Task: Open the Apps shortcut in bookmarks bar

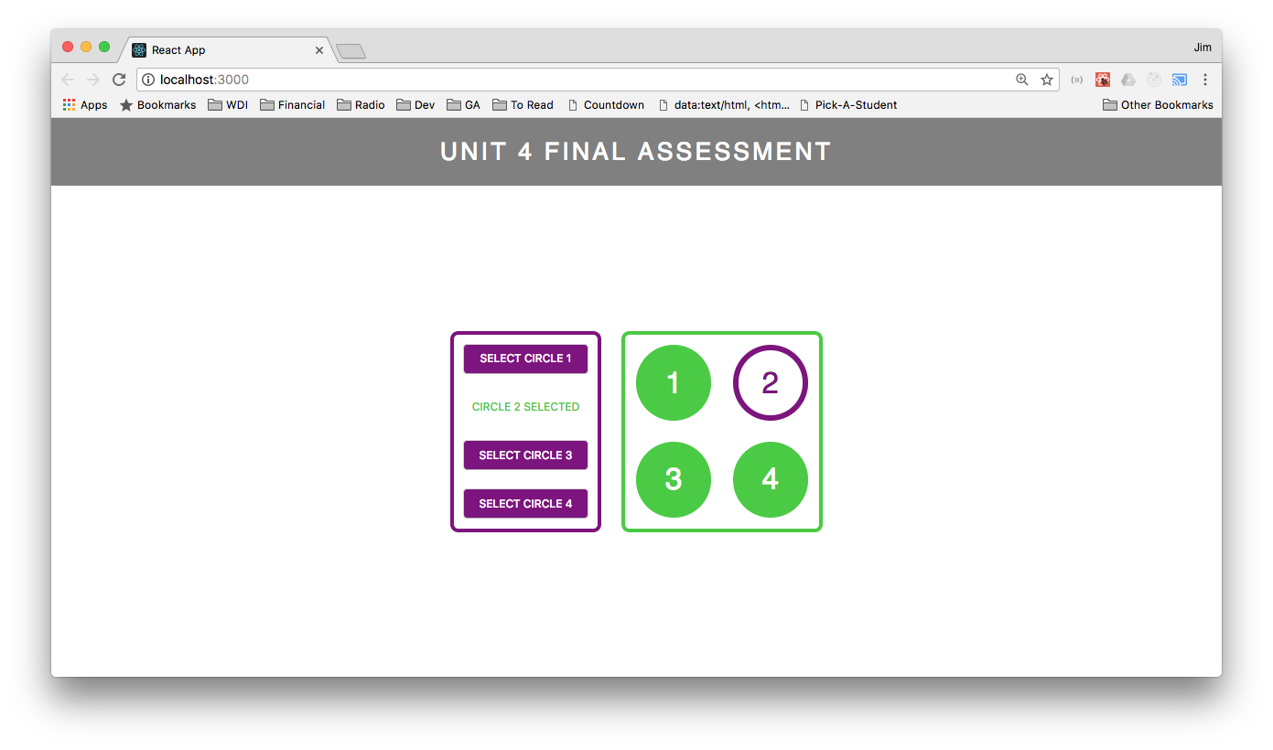Action: [85, 105]
